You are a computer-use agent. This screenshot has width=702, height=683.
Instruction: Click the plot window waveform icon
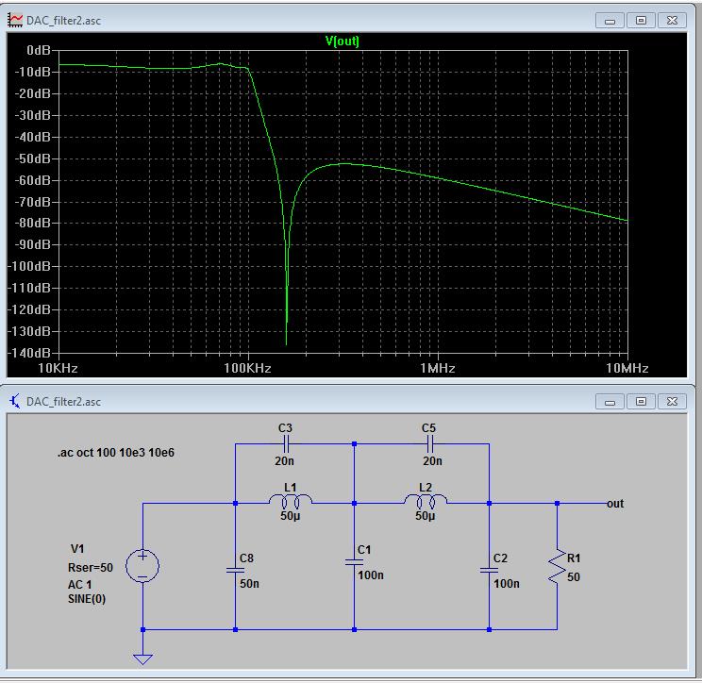(x=15, y=20)
